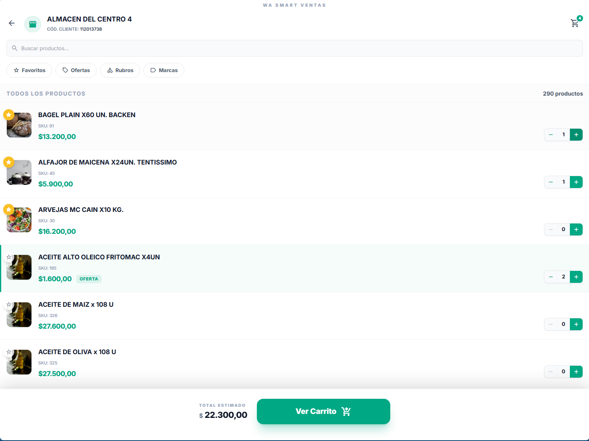Image resolution: width=589 pixels, height=441 pixels.
Task: Favorite ACEITE ALTO OLEICO FRITOMAC star
Action: (9, 257)
